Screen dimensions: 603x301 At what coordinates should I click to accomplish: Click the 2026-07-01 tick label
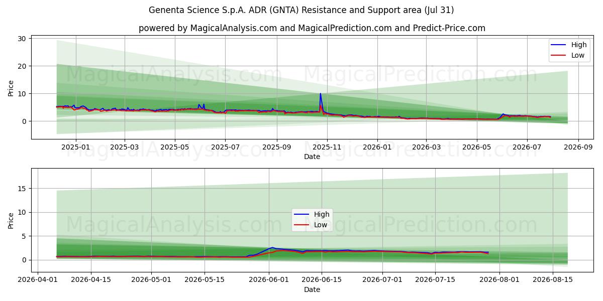click(x=382, y=280)
